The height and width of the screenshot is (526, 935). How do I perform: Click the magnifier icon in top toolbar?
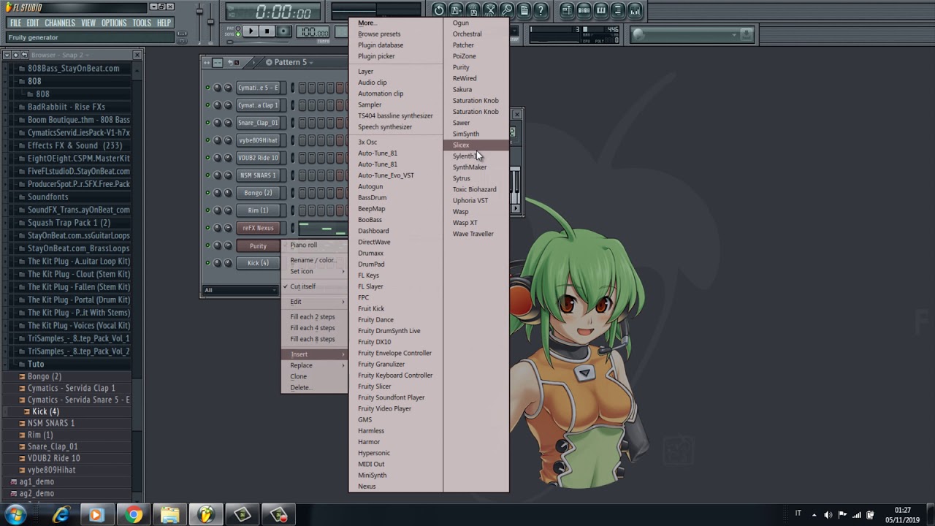[x=507, y=10]
